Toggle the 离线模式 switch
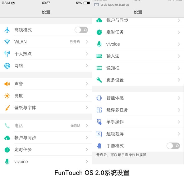184x177 pixels. pyautogui.click(x=81, y=30)
